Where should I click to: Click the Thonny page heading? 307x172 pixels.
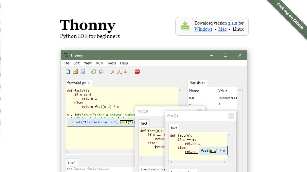[x=88, y=25]
